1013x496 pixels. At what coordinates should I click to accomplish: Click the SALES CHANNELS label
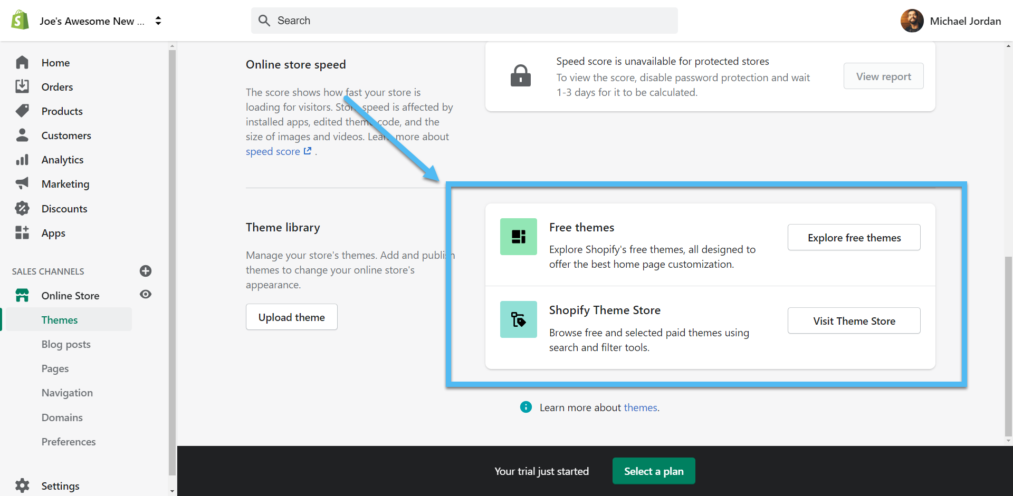(x=48, y=271)
